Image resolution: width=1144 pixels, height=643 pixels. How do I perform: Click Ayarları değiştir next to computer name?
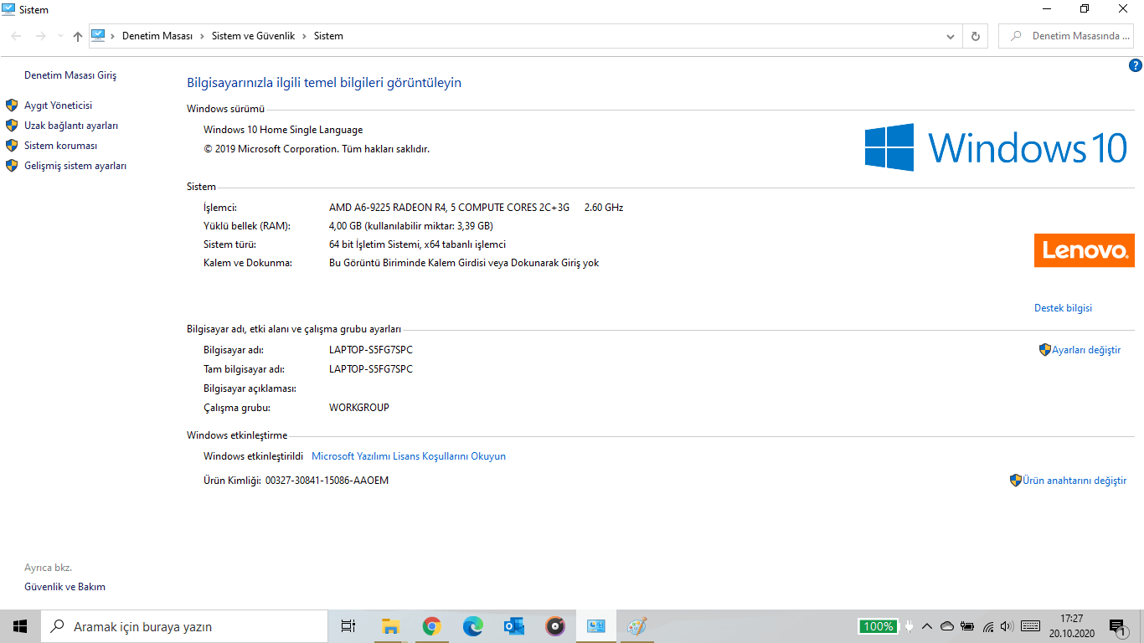(x=1086, y=350)
